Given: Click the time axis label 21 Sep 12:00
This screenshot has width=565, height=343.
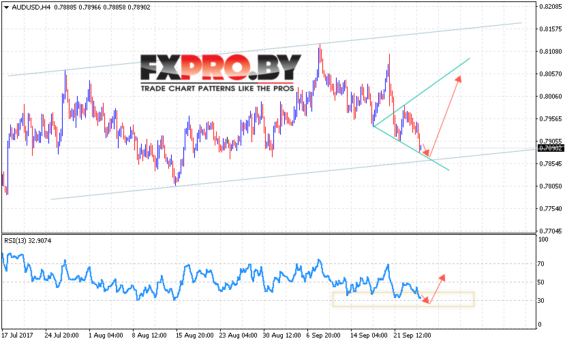Looking at the screenshot, I should pos(412,335).
